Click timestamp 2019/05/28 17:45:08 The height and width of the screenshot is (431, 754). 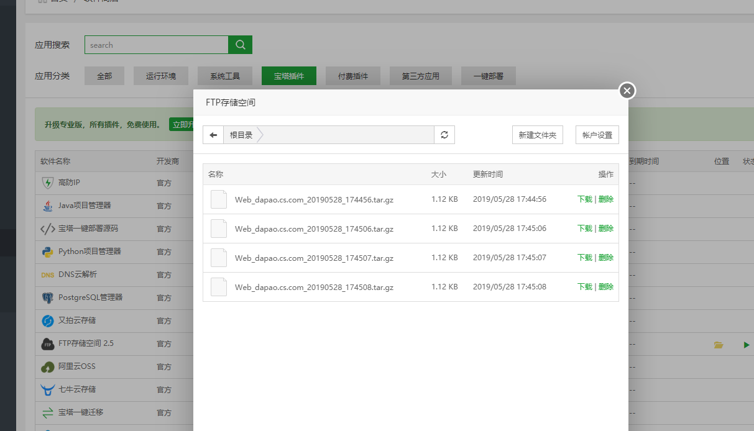click(510, 287)
